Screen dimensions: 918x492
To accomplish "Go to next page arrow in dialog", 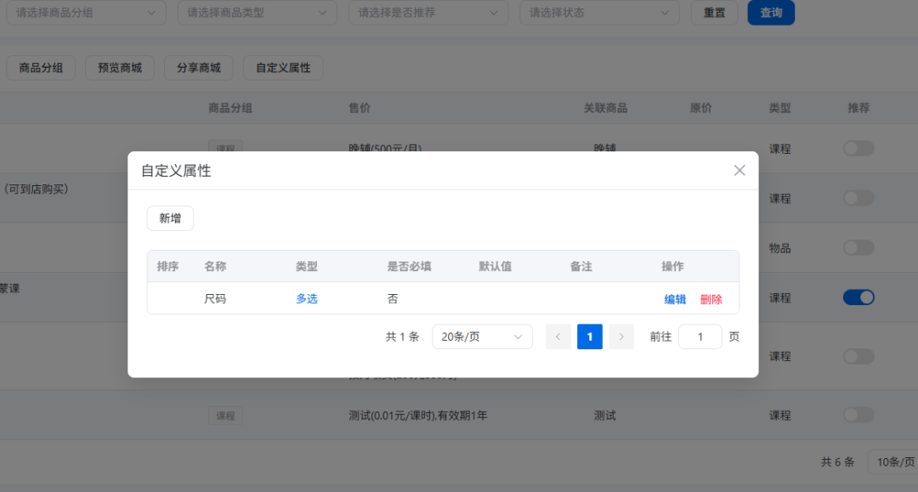I will (x=621, y=336).
